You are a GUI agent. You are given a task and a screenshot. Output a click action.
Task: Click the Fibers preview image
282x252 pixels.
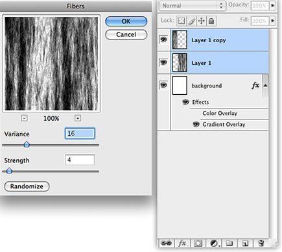(51, 64)
